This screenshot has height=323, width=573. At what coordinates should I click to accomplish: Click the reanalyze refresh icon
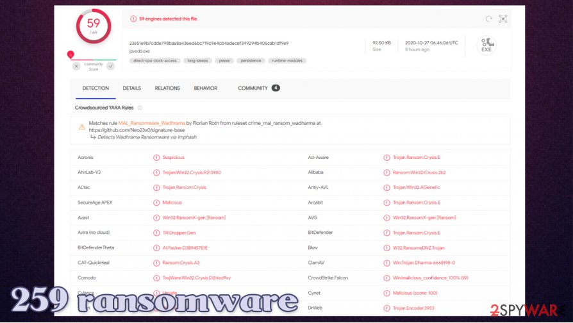pos(488,19)
